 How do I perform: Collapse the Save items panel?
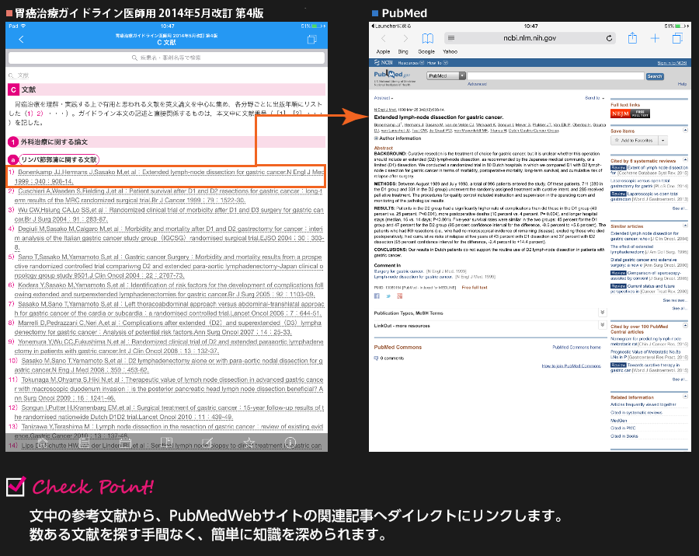click(x=685, y=130)
